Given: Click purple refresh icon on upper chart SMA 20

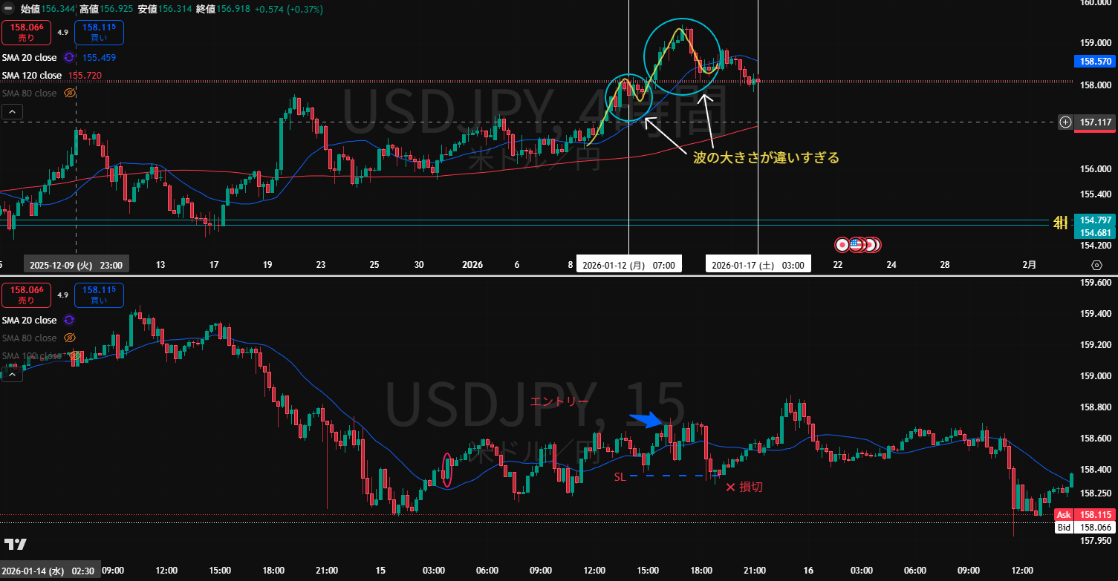Looking at the screenshot, I should point(69,57).
